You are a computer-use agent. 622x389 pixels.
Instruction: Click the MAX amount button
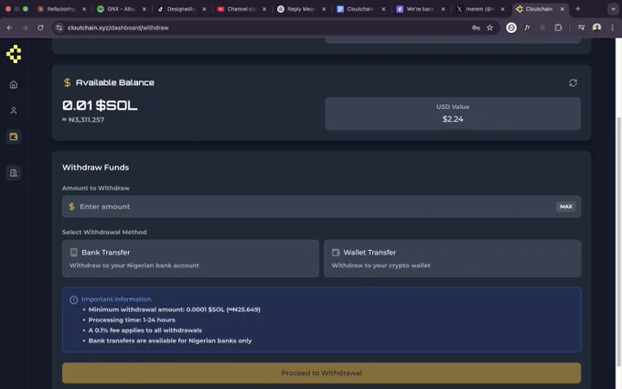565,207
